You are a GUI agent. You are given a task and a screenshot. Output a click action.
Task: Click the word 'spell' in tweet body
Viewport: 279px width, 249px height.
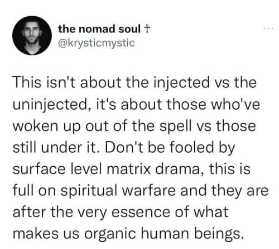(175, 126)
